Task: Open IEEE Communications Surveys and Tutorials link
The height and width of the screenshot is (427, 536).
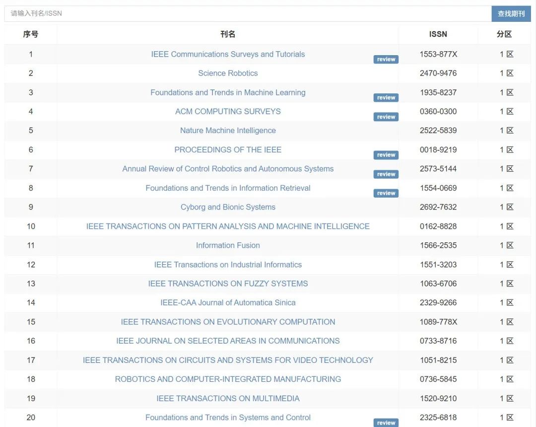Action: pos(228,54)
